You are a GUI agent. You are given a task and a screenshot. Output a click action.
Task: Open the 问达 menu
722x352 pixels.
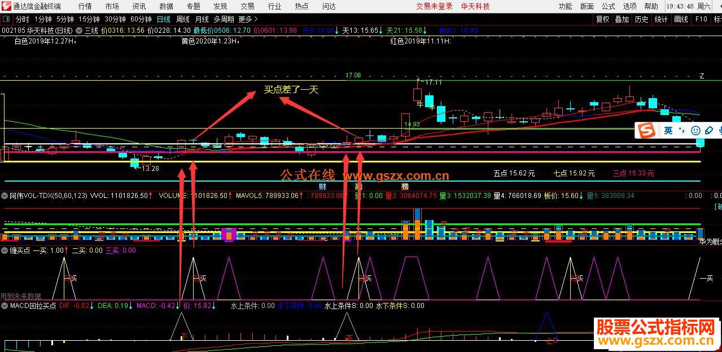[329, 6]
